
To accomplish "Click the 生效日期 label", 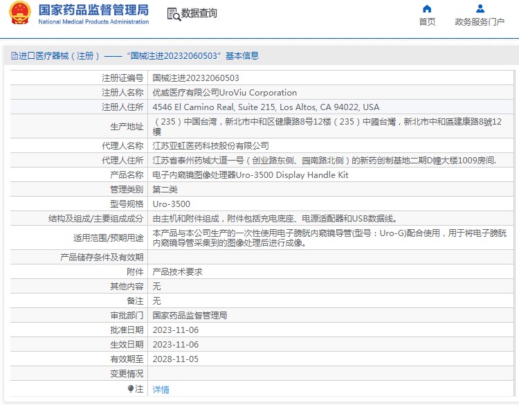I will (x=127, y=345).
